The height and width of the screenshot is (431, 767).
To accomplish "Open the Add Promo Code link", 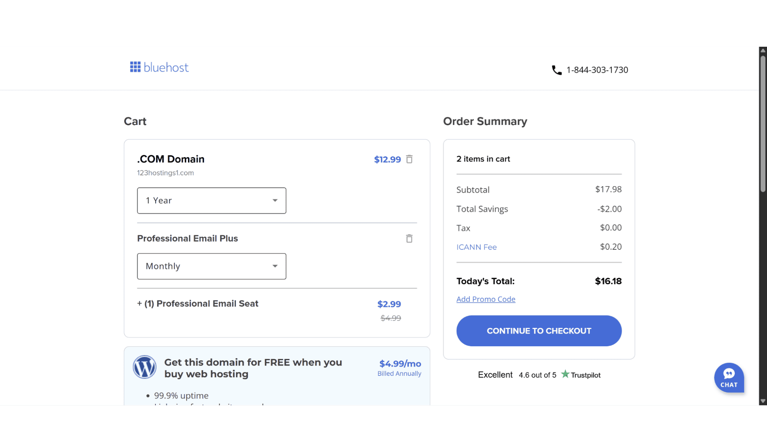I will pyautogui.click(x=486, y=299).
